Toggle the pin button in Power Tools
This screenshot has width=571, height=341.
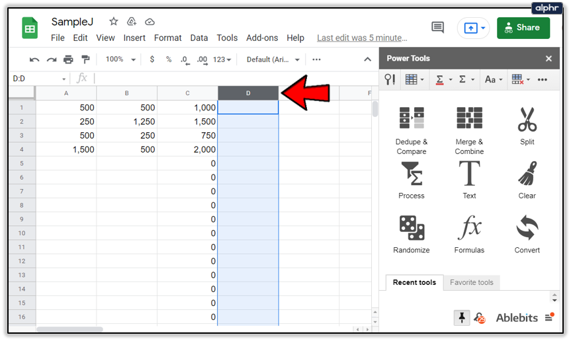coord(462,318)
